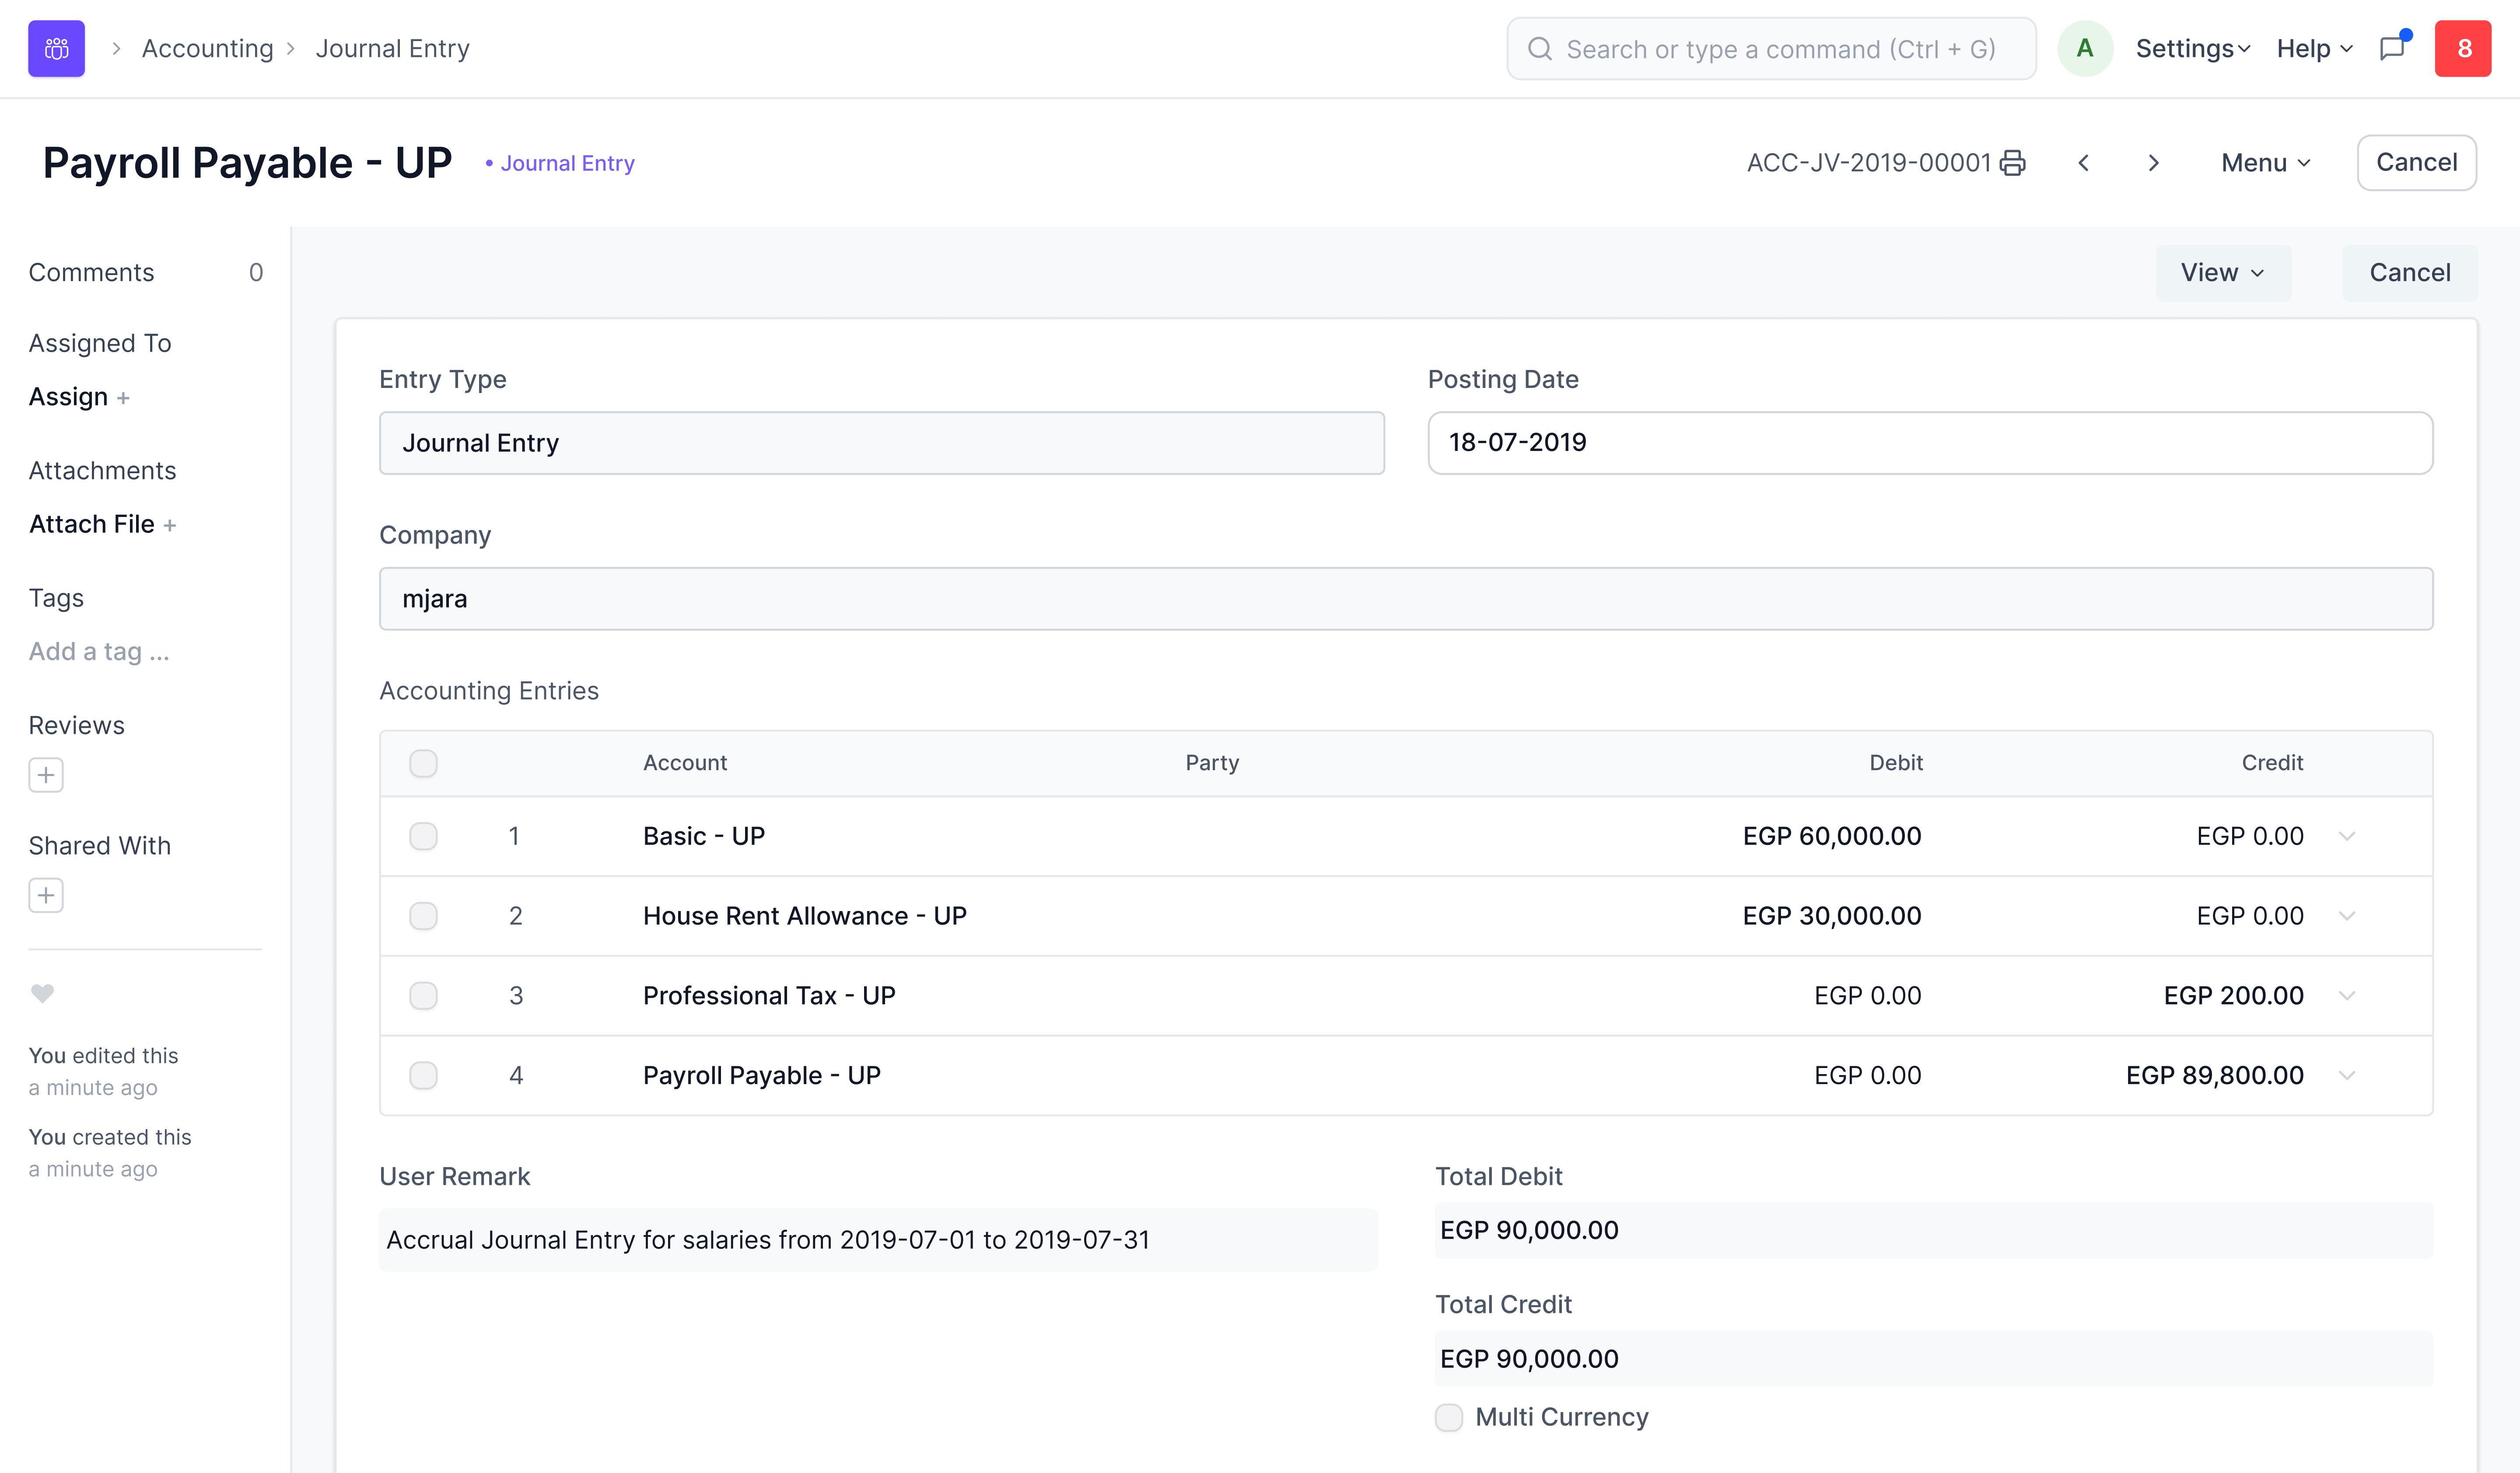The image size is (2520, 1473).
Task: Navigate to previous entry with left chevron
Action: pos(2084,163)
